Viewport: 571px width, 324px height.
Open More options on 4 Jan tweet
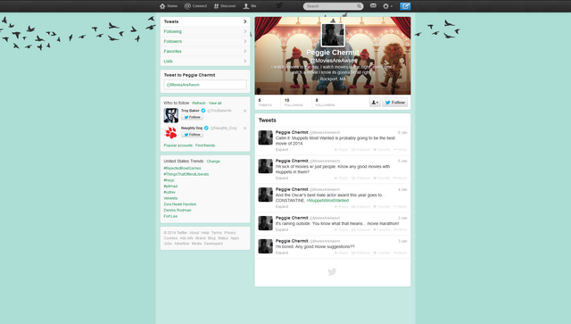(401, 207)
